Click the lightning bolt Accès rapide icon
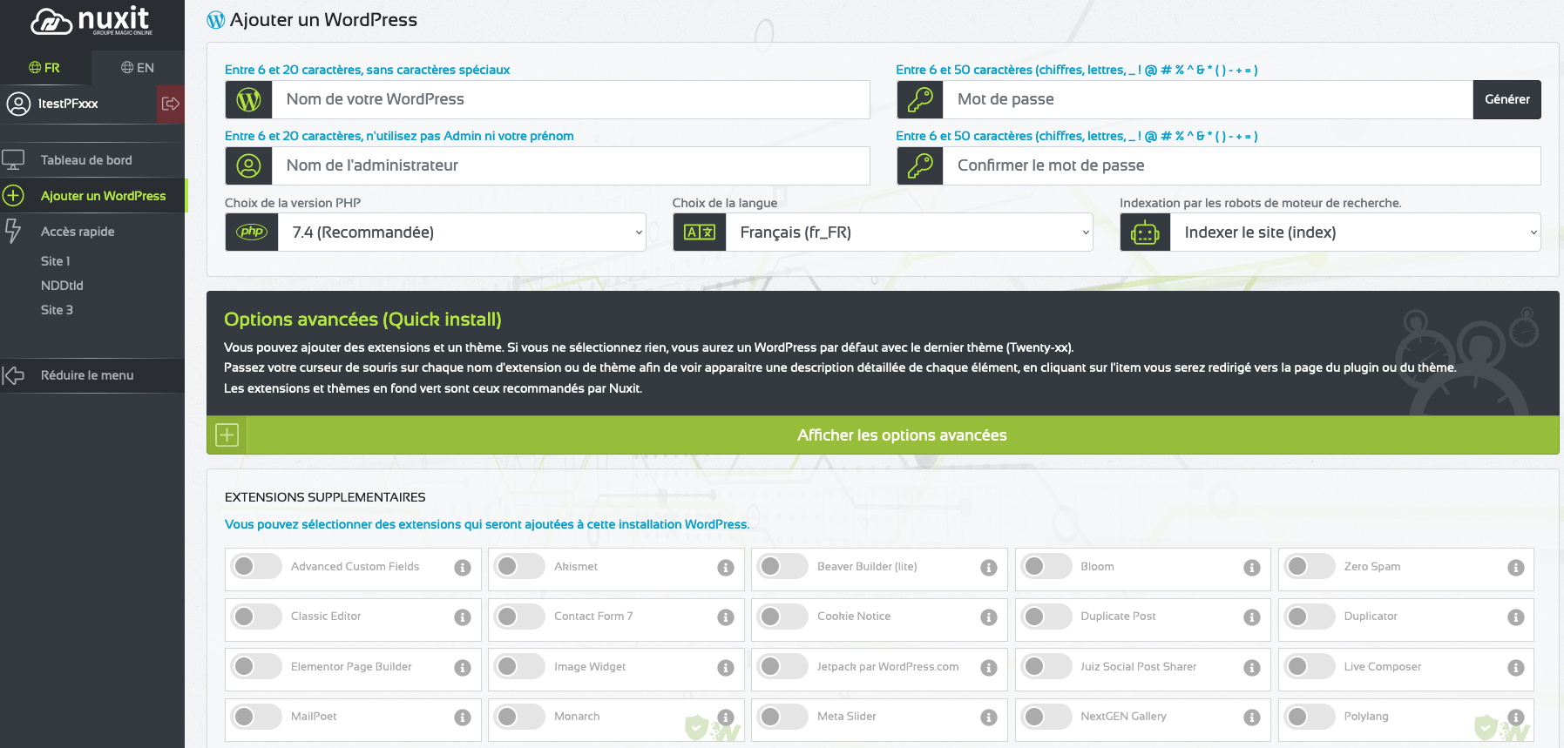This screenshot has height=748, width=1564. [x=13, y=231]
